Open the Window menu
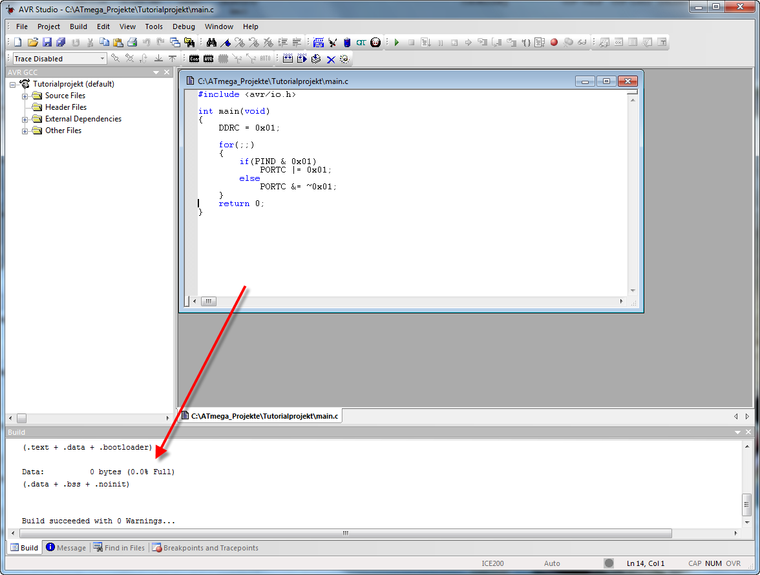Image resolution: width=760 pixels, height=575 pixels. (218, 26)
